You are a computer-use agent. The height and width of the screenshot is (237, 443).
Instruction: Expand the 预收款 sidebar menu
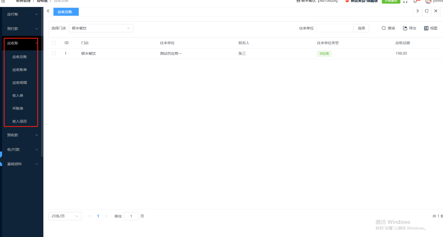tap(22, 135)
